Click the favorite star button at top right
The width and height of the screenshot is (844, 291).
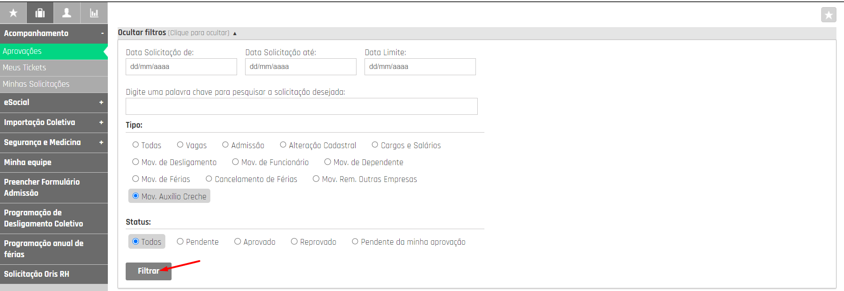coord(828,15)
